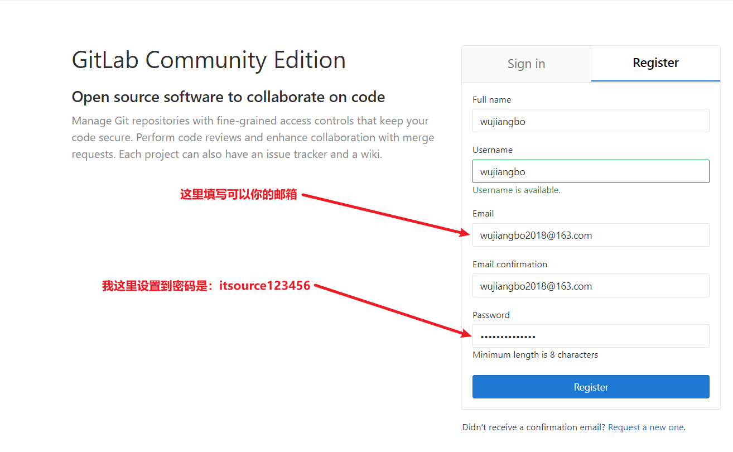The image size is (733, 452).
Task: Click the GitLab Community Edition heading
Action: coord(209,60)
